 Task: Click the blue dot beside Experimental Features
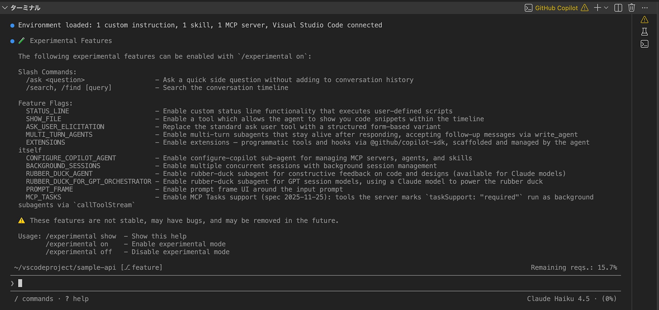[12, 41]
